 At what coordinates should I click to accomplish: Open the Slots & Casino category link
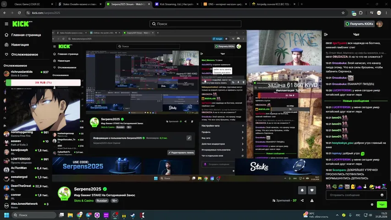(x=83, y=201)
